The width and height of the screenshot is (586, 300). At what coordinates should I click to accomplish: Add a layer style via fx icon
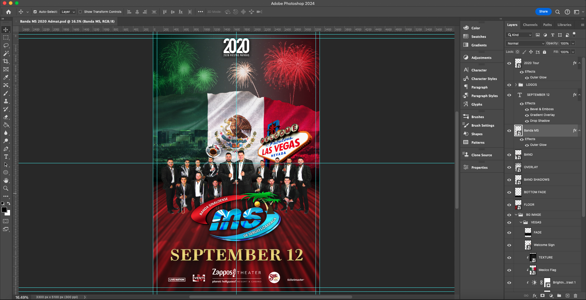534,296
